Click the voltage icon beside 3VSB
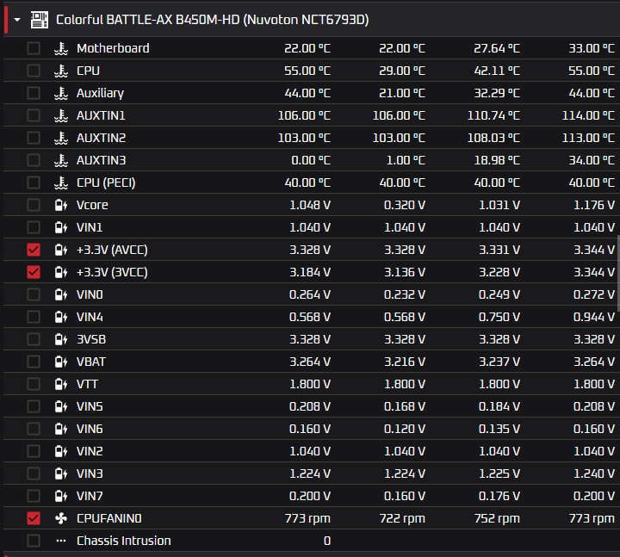Screen dimensions: 620x557 60,339
